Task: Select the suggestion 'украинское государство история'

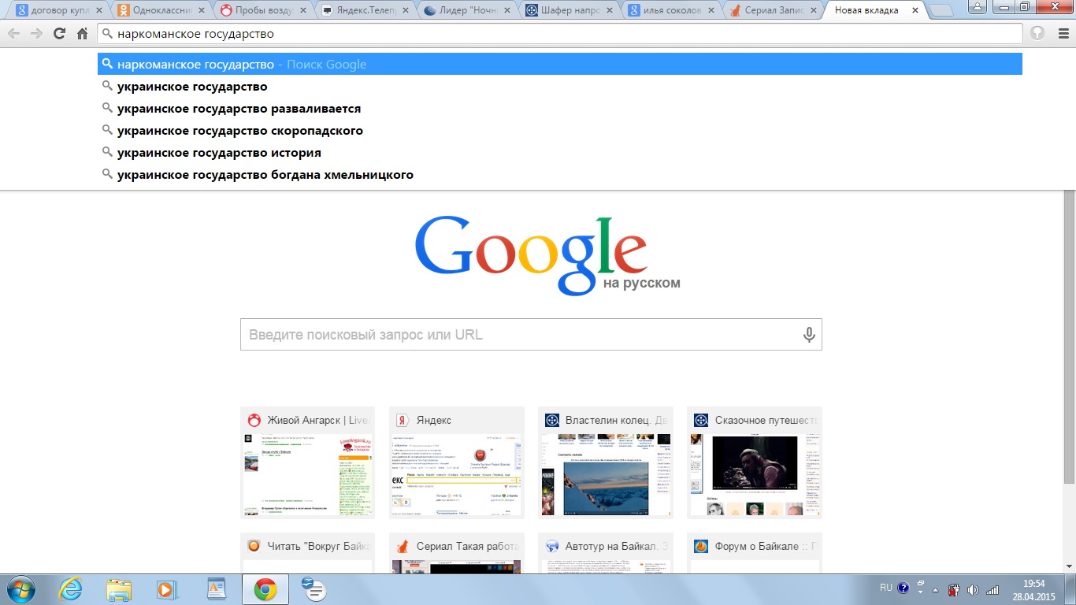Action: [219, 152]
